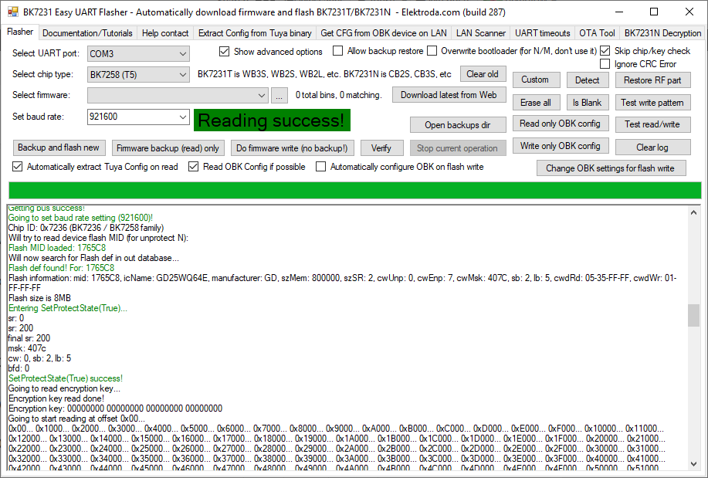Open the BK7231N Decryption tab
Screen dimensions: 708x478
[x=662, y=33]
